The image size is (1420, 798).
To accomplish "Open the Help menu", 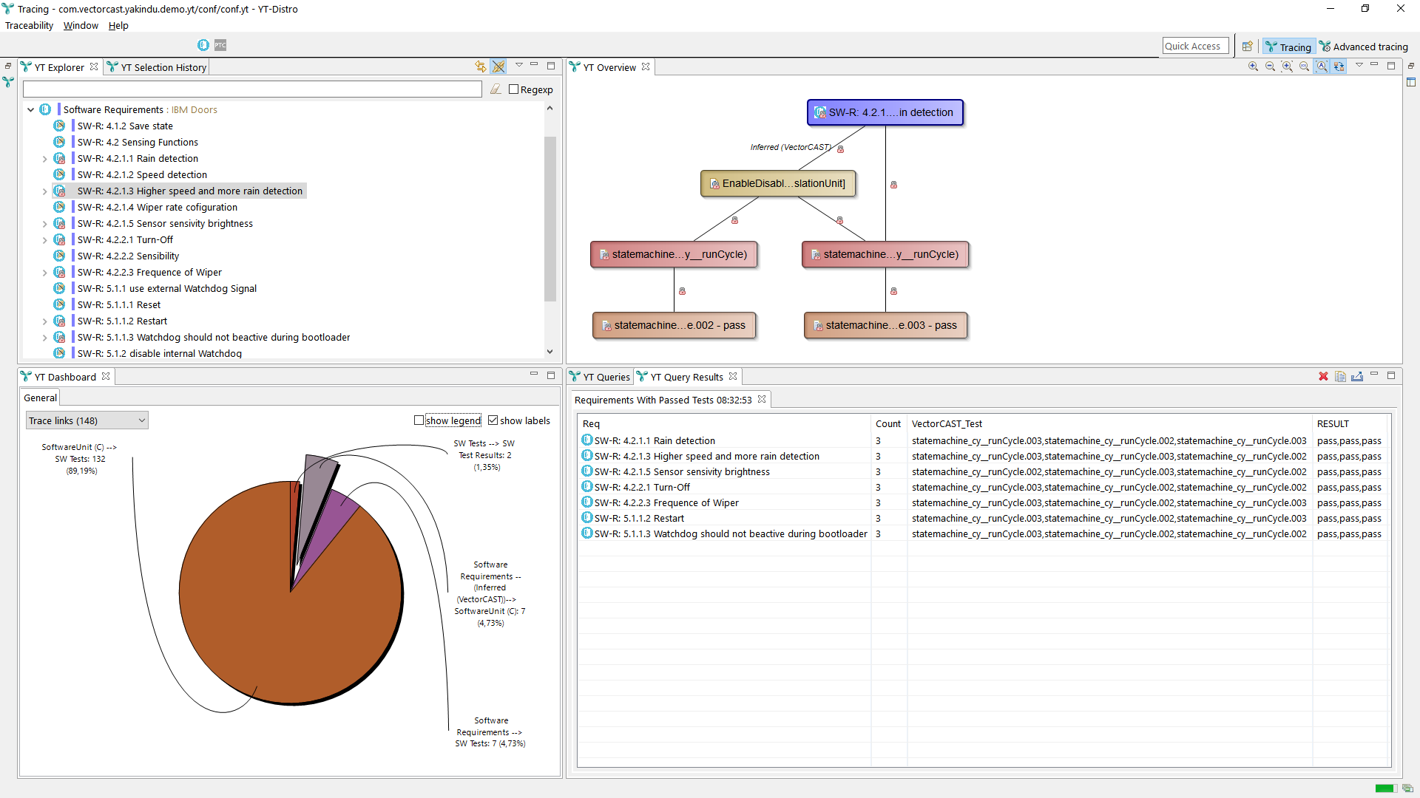I will 118,25.
